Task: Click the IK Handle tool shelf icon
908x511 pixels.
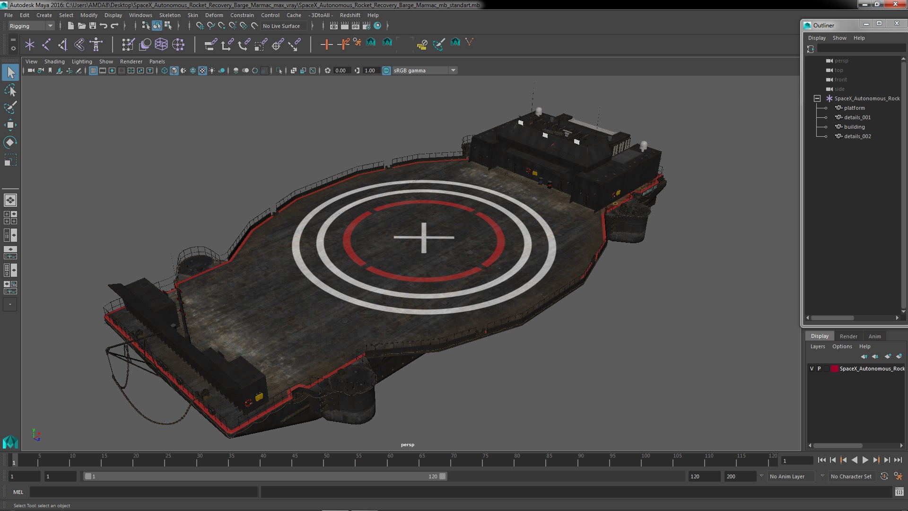Action: coord(63,44)
